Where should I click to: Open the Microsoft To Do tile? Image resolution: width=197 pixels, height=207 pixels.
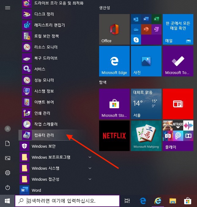178,61
